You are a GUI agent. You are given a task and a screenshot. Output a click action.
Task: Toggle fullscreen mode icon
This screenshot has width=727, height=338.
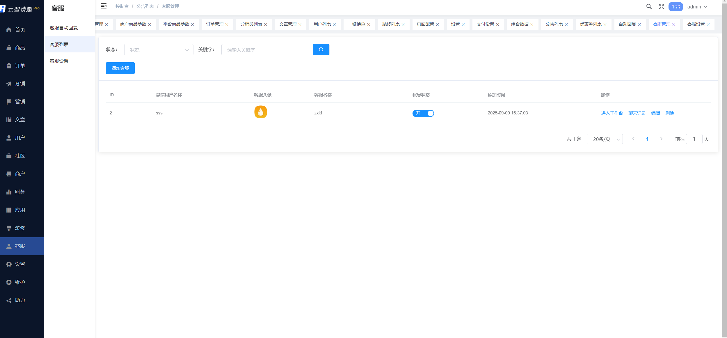click(x=661, y=7)
